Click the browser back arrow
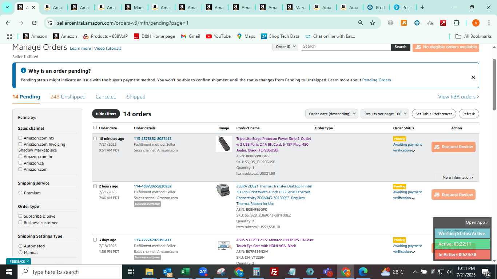Screen dimensions: 497x279 pyautogui.click(x=8, y=23)
